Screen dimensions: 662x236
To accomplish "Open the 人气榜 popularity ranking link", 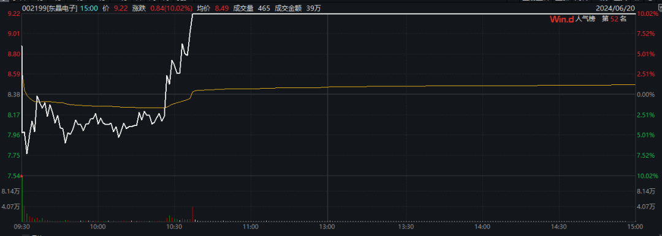I will point(585,19).
